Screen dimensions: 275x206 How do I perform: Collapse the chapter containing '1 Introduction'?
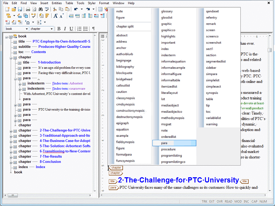click(11, 58)
